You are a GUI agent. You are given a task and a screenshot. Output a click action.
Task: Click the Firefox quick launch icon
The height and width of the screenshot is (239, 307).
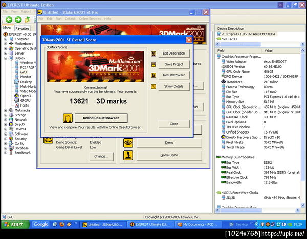(x=62, y=225)
